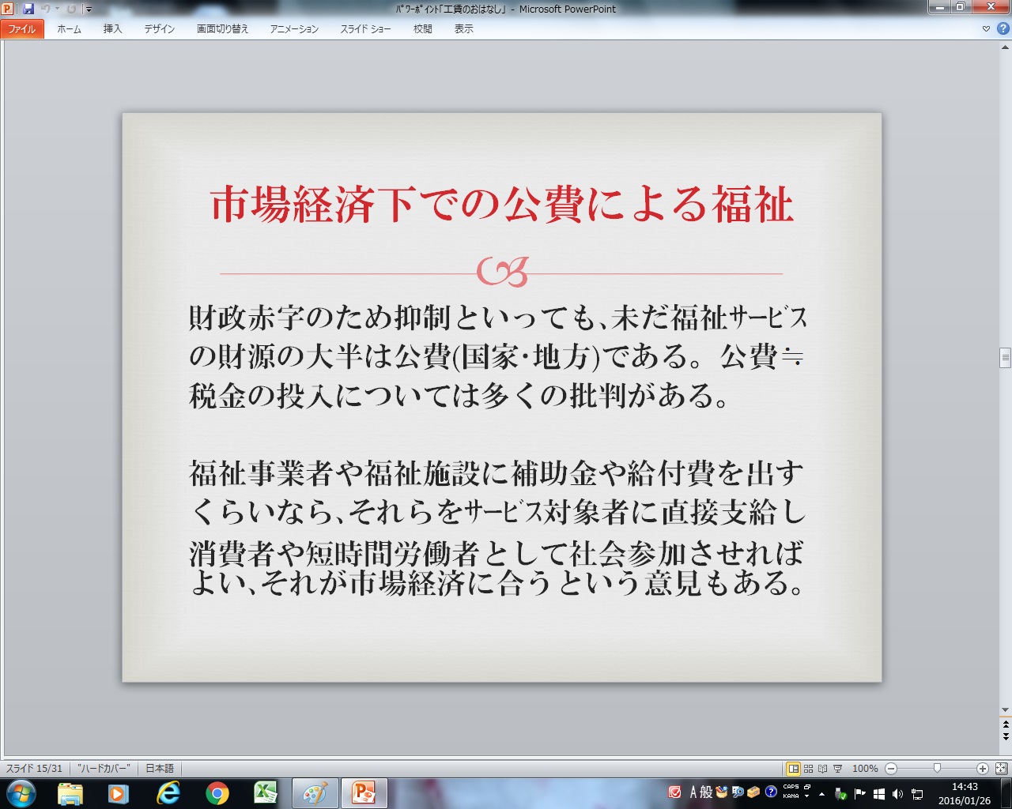Click the zoom in plus button
Image resolution: width=1012 pixels, height=809 pixels.
coord(983,768)
